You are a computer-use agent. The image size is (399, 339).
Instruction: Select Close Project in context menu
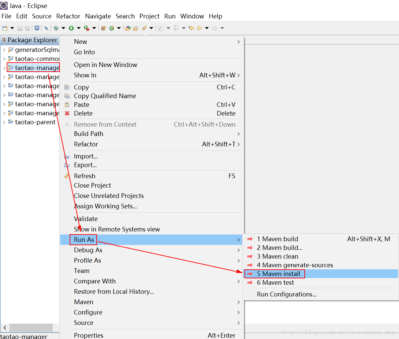pos(152,185)
